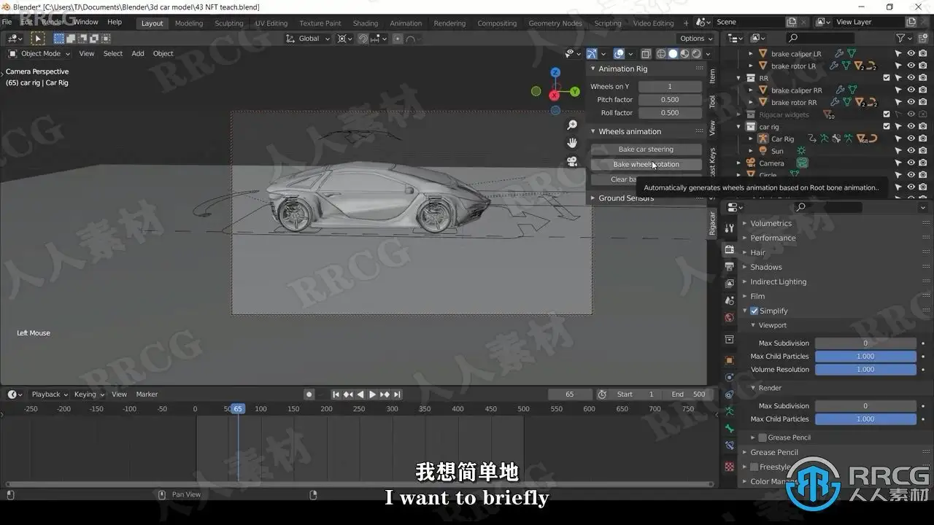Switch to wireframe viewport shading

click(661, 54)
